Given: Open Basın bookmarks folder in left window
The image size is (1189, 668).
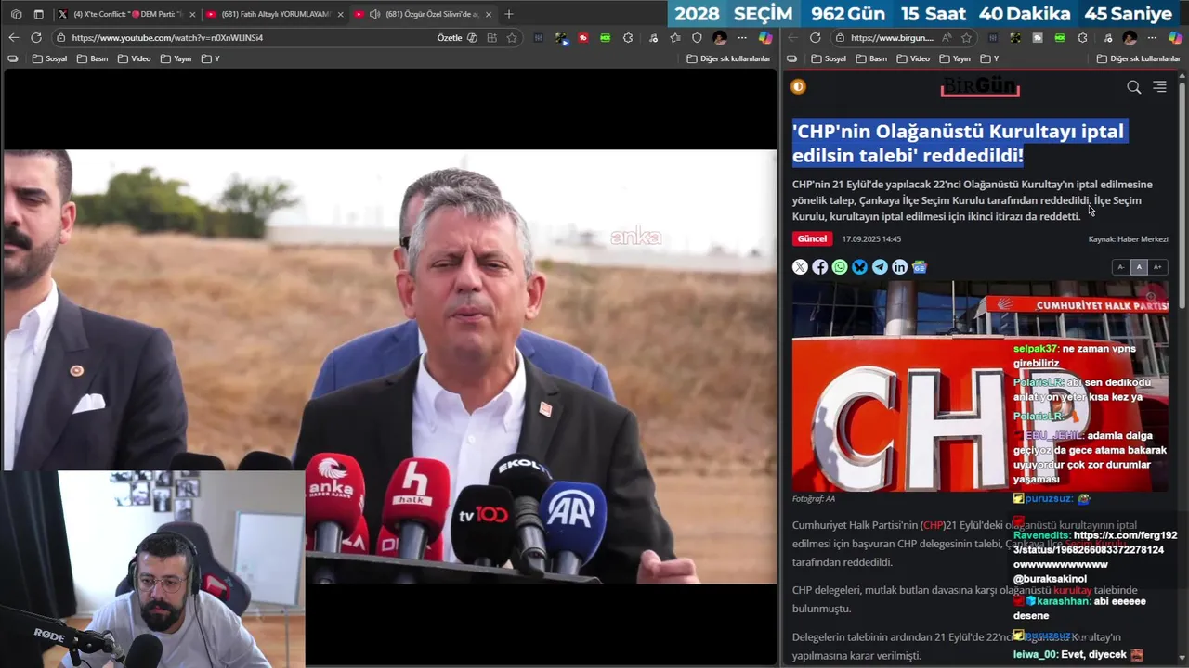Looking at the screenshot, I should (93, 58).
